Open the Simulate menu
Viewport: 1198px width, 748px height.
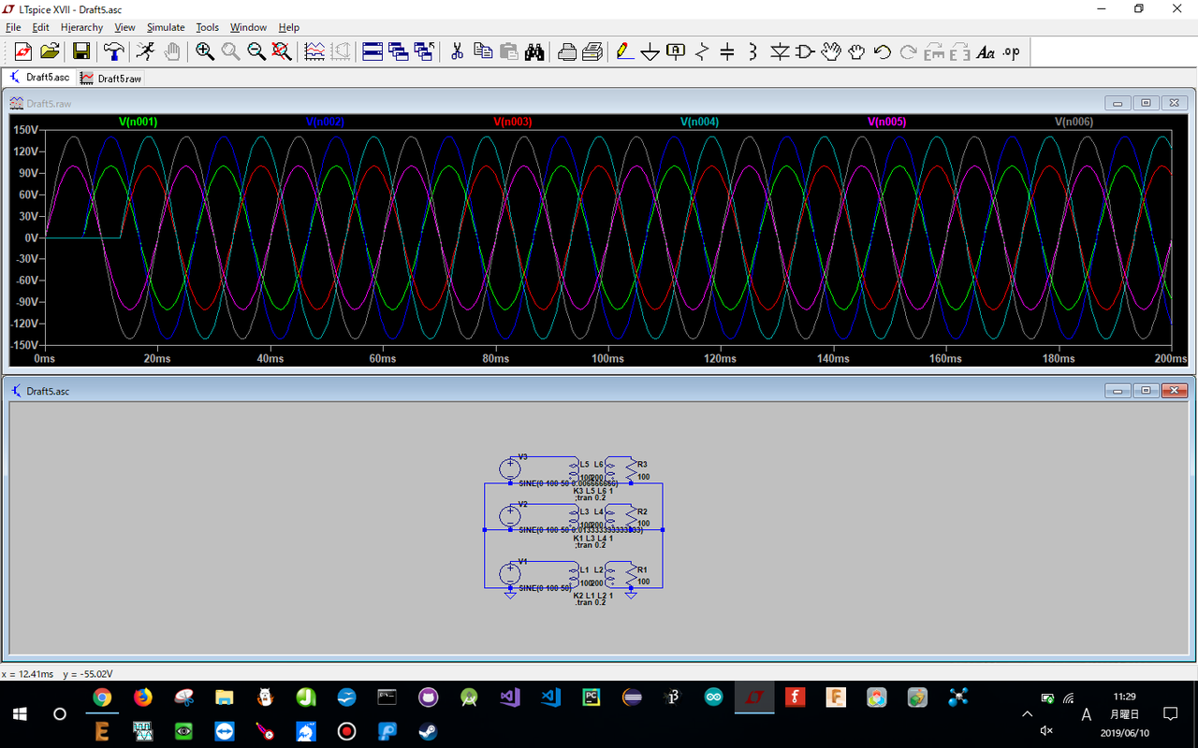tap(166, 27)
